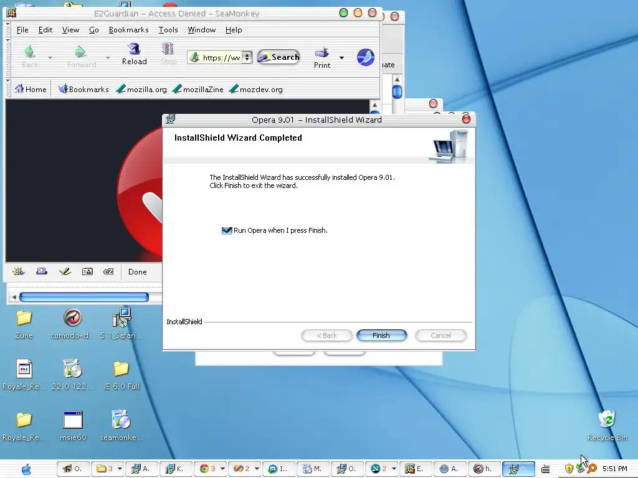Open the mozillaZine bookmark
Image resolution: width=638 pixels, height=478 pixels.
pos(198,89)
